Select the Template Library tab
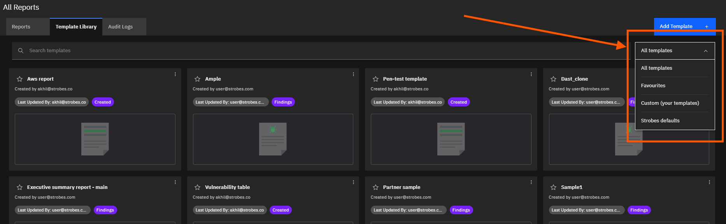This screenshot has width=726, height=224. (x=76, y=27)
